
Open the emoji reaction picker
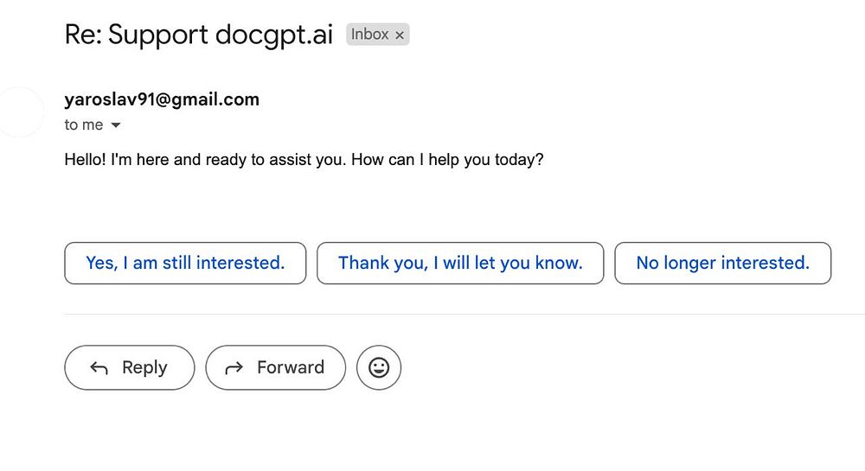click(379, 367)
